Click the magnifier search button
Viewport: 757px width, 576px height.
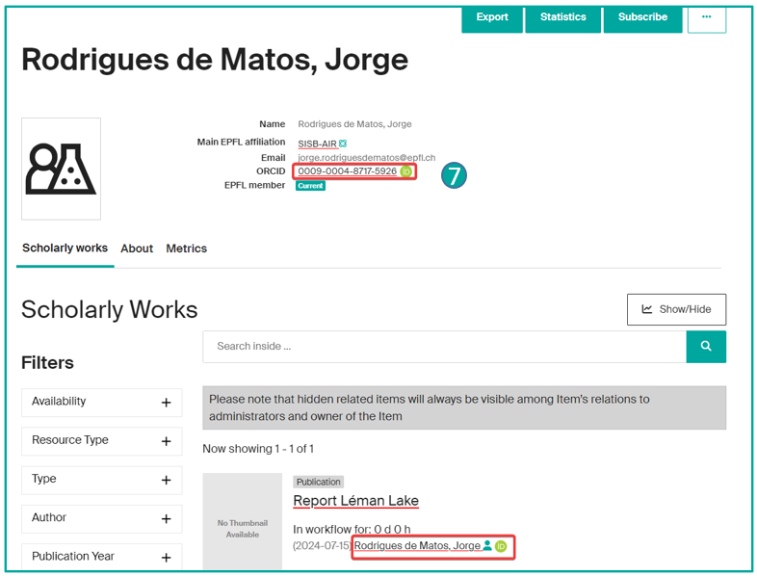tap(706, 346)
